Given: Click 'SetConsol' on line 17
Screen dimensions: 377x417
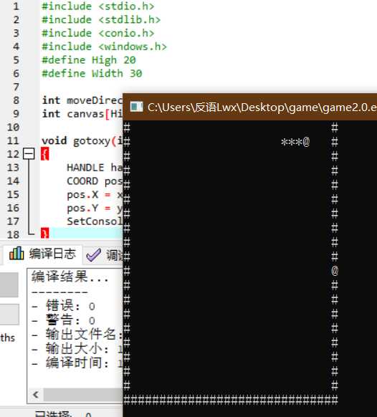Looking at the screenshot, I should (x=95, y=221).
